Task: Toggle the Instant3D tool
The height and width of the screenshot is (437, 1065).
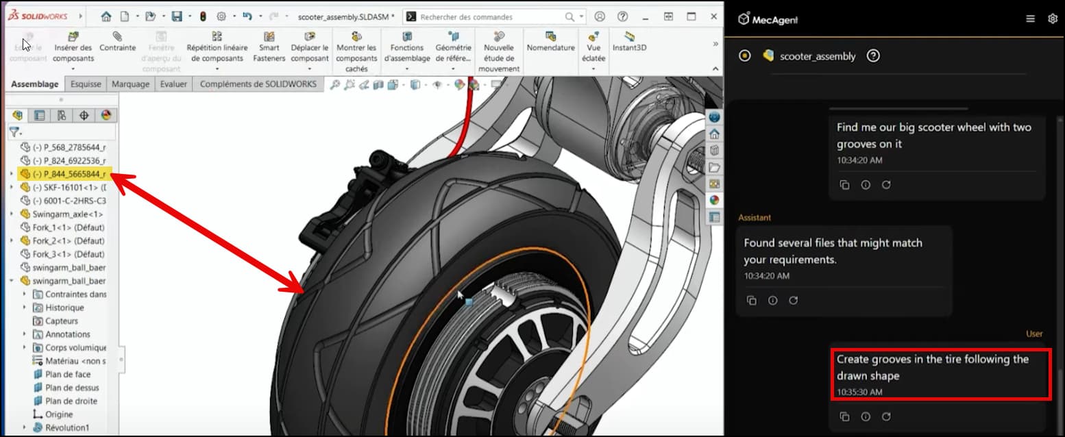Action: click(x=629, y=42)
